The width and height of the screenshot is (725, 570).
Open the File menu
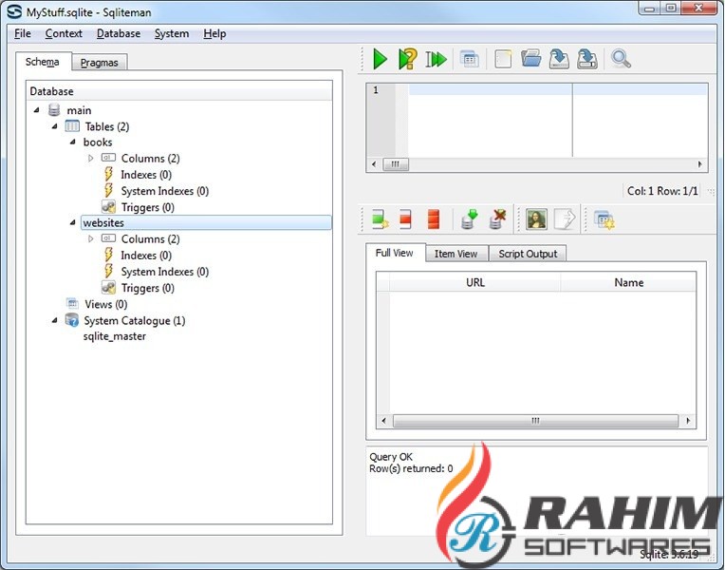(x=22, y=34)
